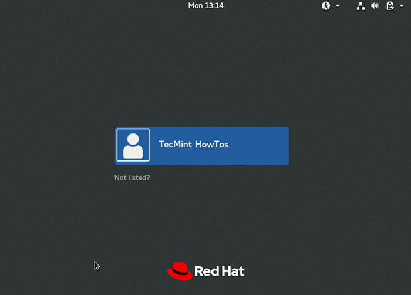Click the 'Red Hat' wordmark text
The width and height of the screenshot is (411, 295).
pyautogui.click(x=219, y=271)
